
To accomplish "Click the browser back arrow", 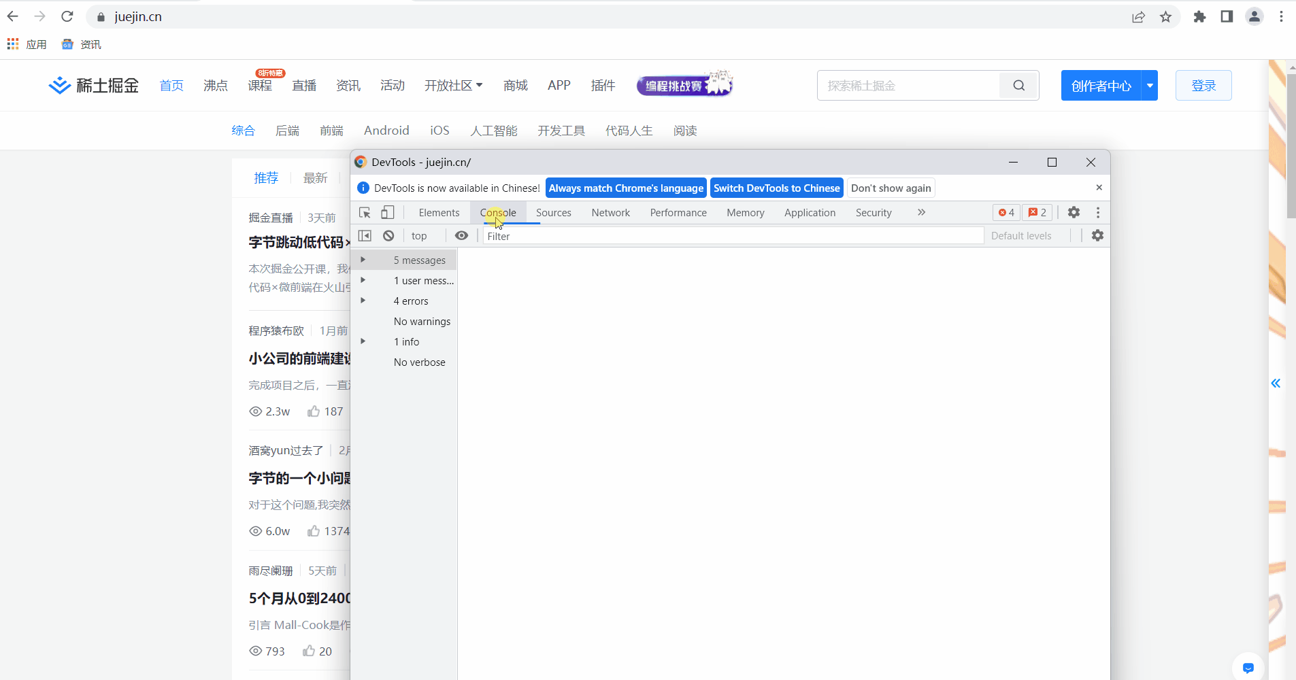I will (13, 16).
